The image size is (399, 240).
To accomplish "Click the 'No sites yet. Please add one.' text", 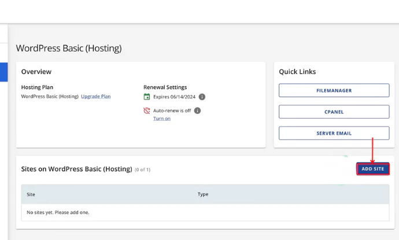I will point(58,212).
